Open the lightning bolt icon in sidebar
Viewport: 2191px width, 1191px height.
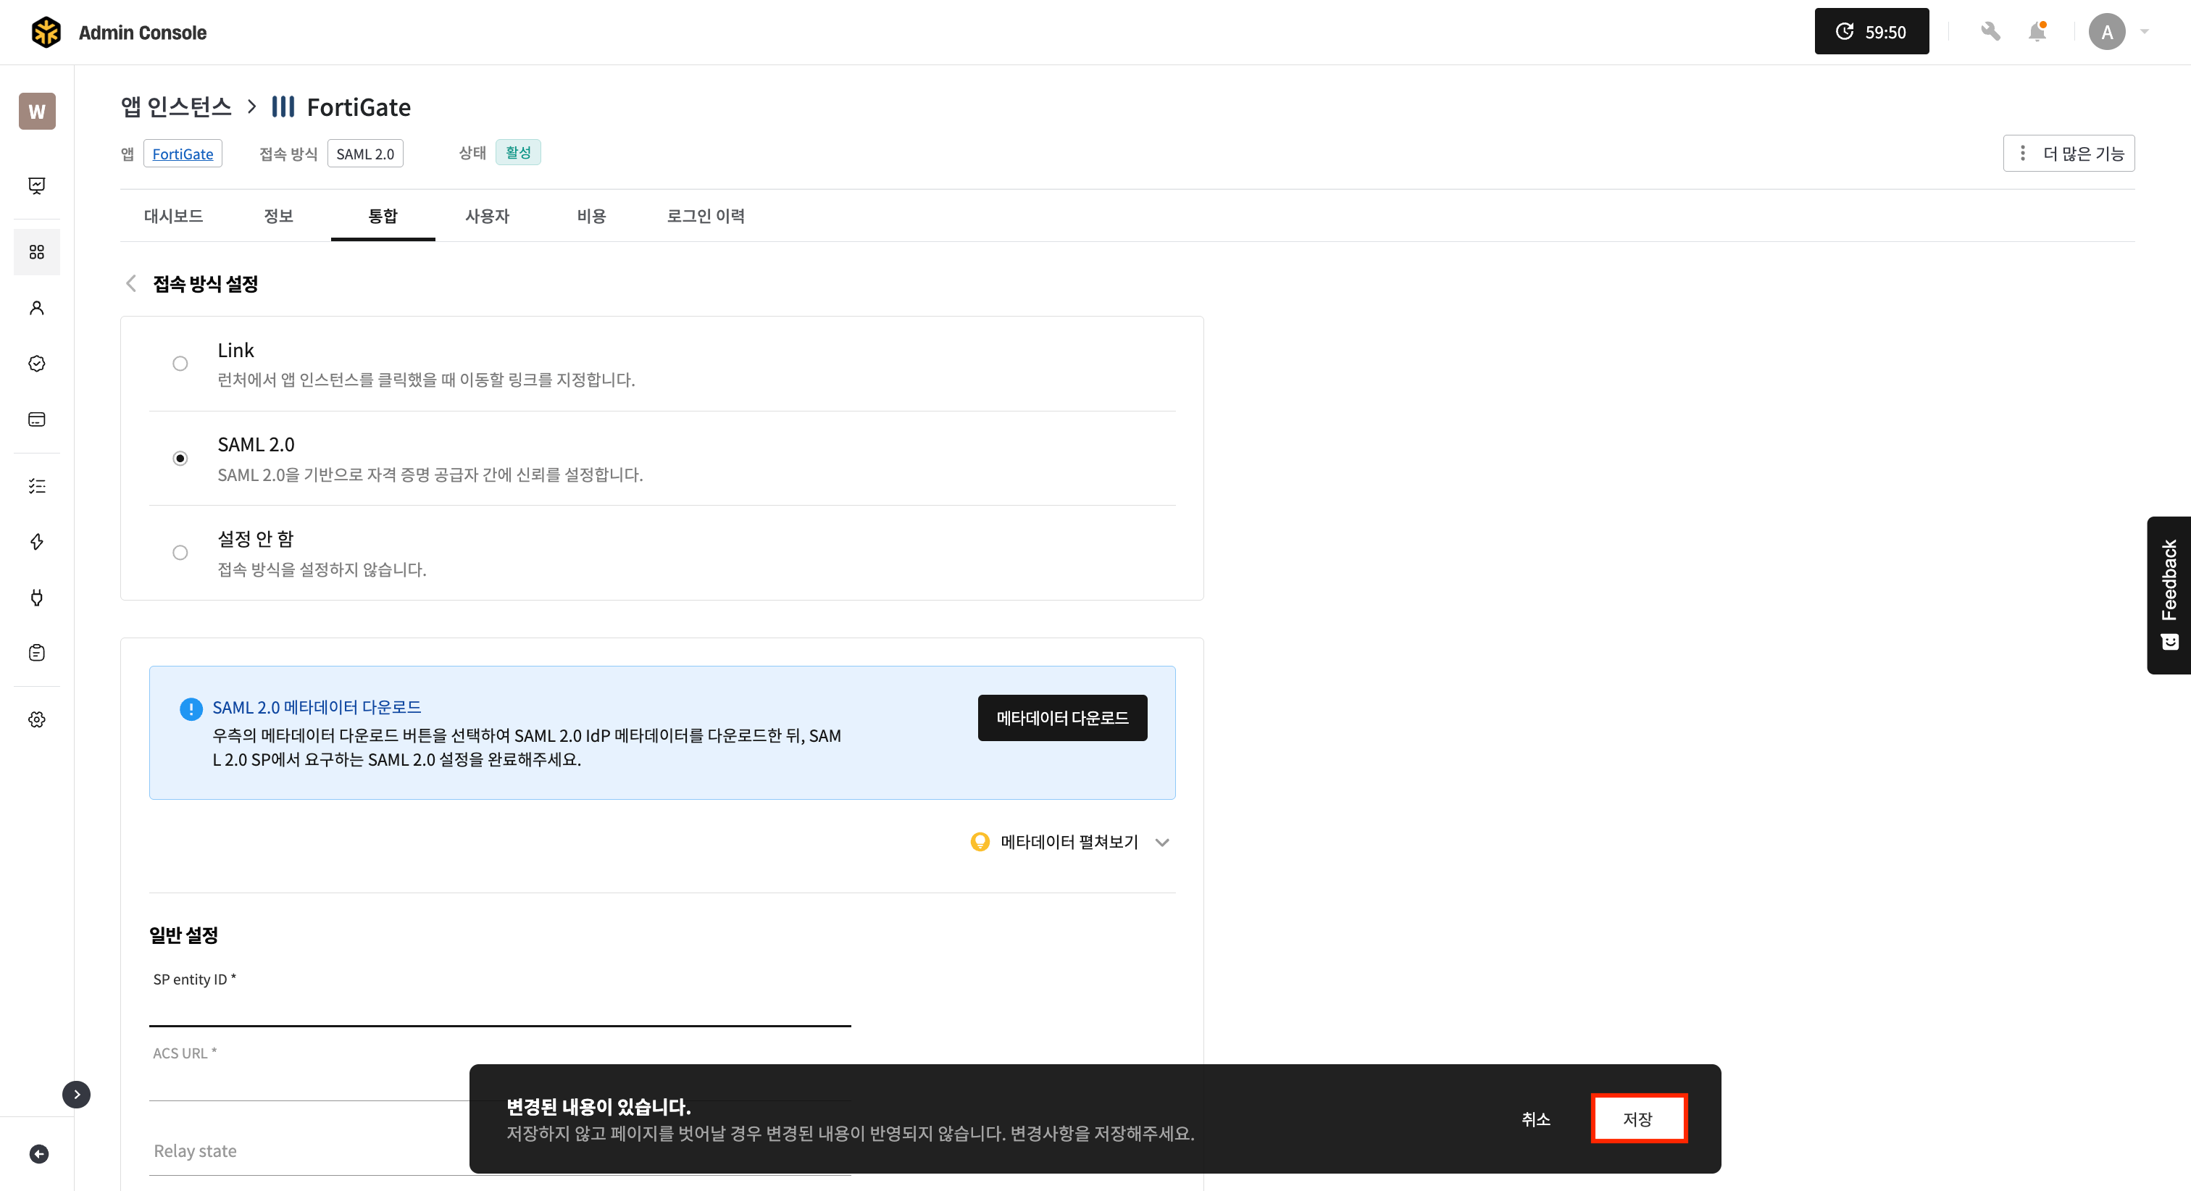point(36,542)
